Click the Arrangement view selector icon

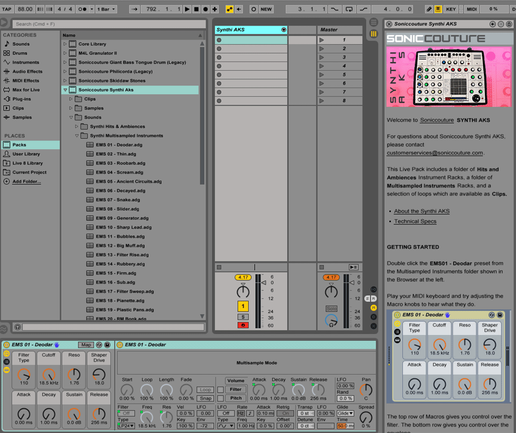tap(373, 22)
